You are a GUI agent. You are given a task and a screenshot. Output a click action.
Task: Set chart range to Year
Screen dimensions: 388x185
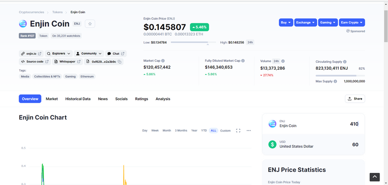coord(194,130)
